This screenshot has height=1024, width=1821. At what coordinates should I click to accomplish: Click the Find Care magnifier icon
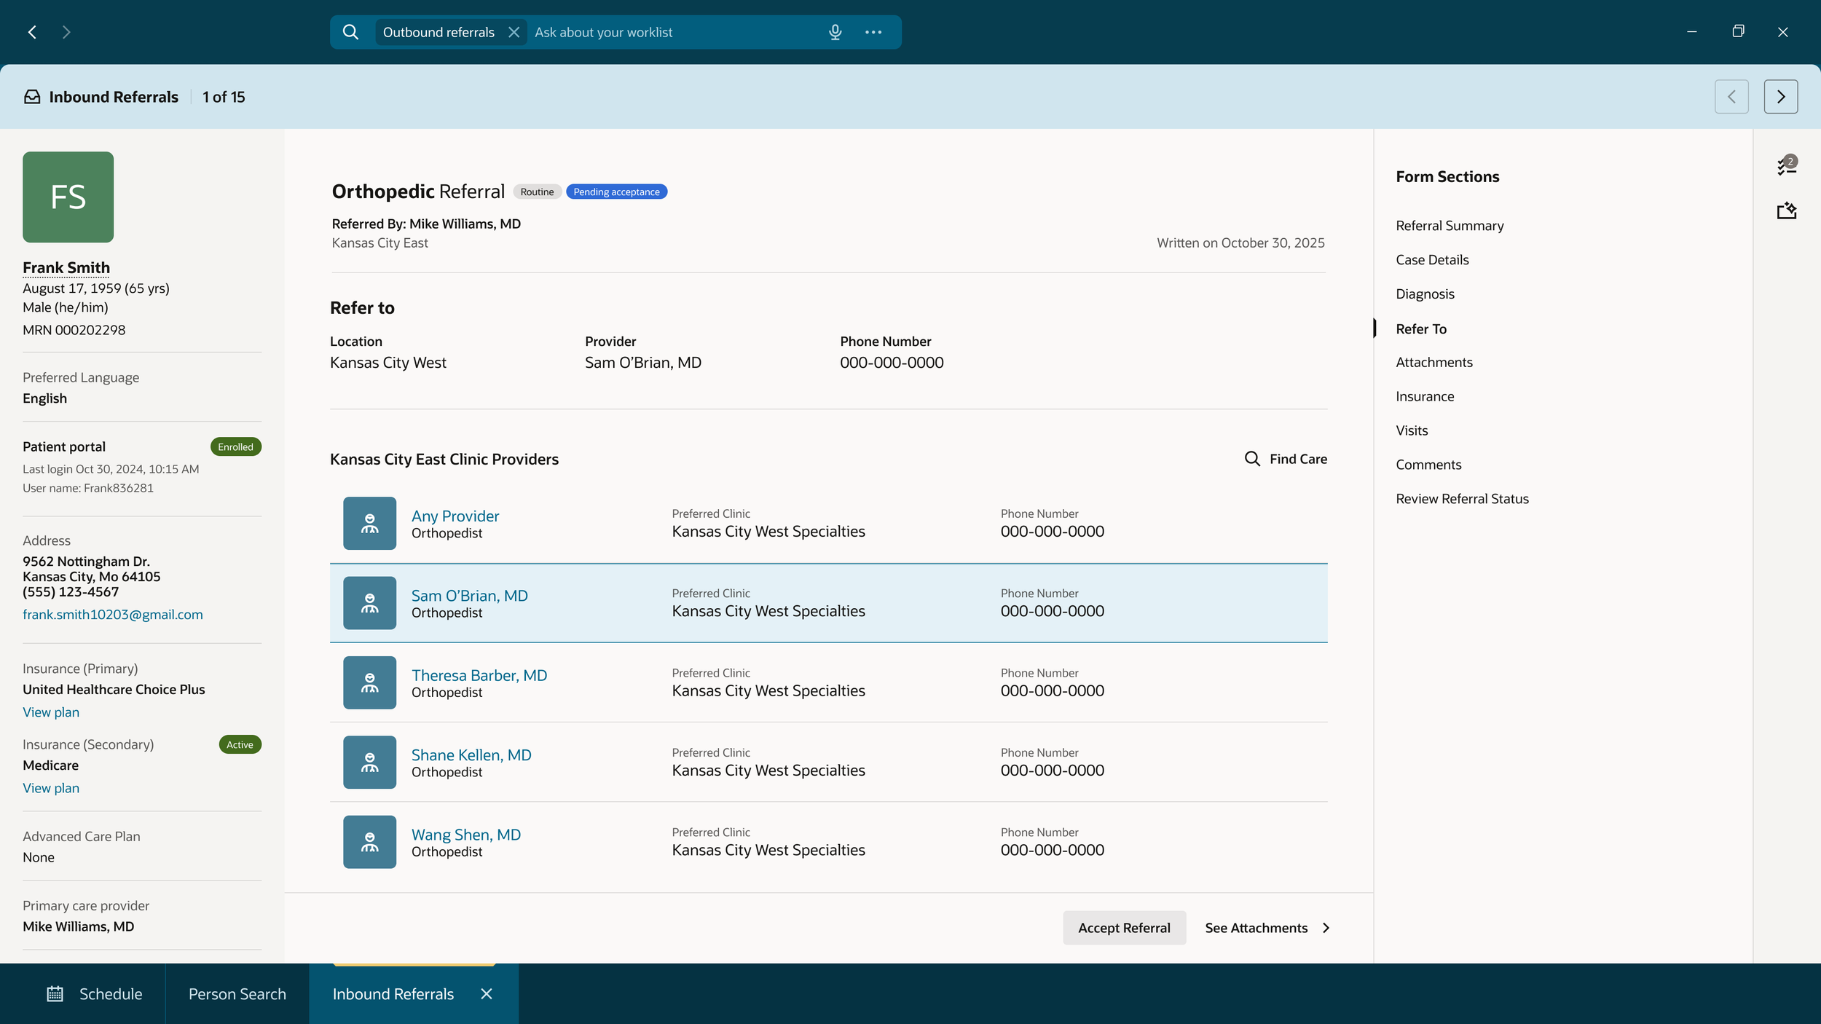pos(1252,459)
